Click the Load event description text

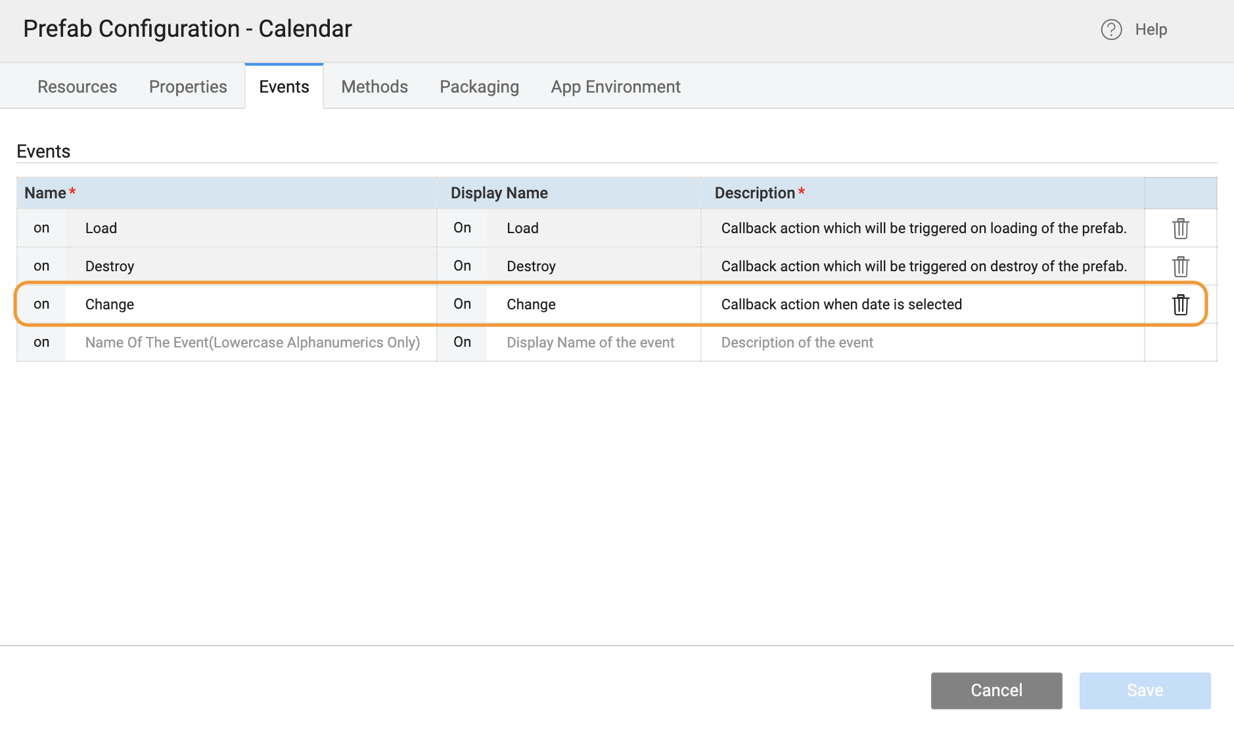(925, 228)
